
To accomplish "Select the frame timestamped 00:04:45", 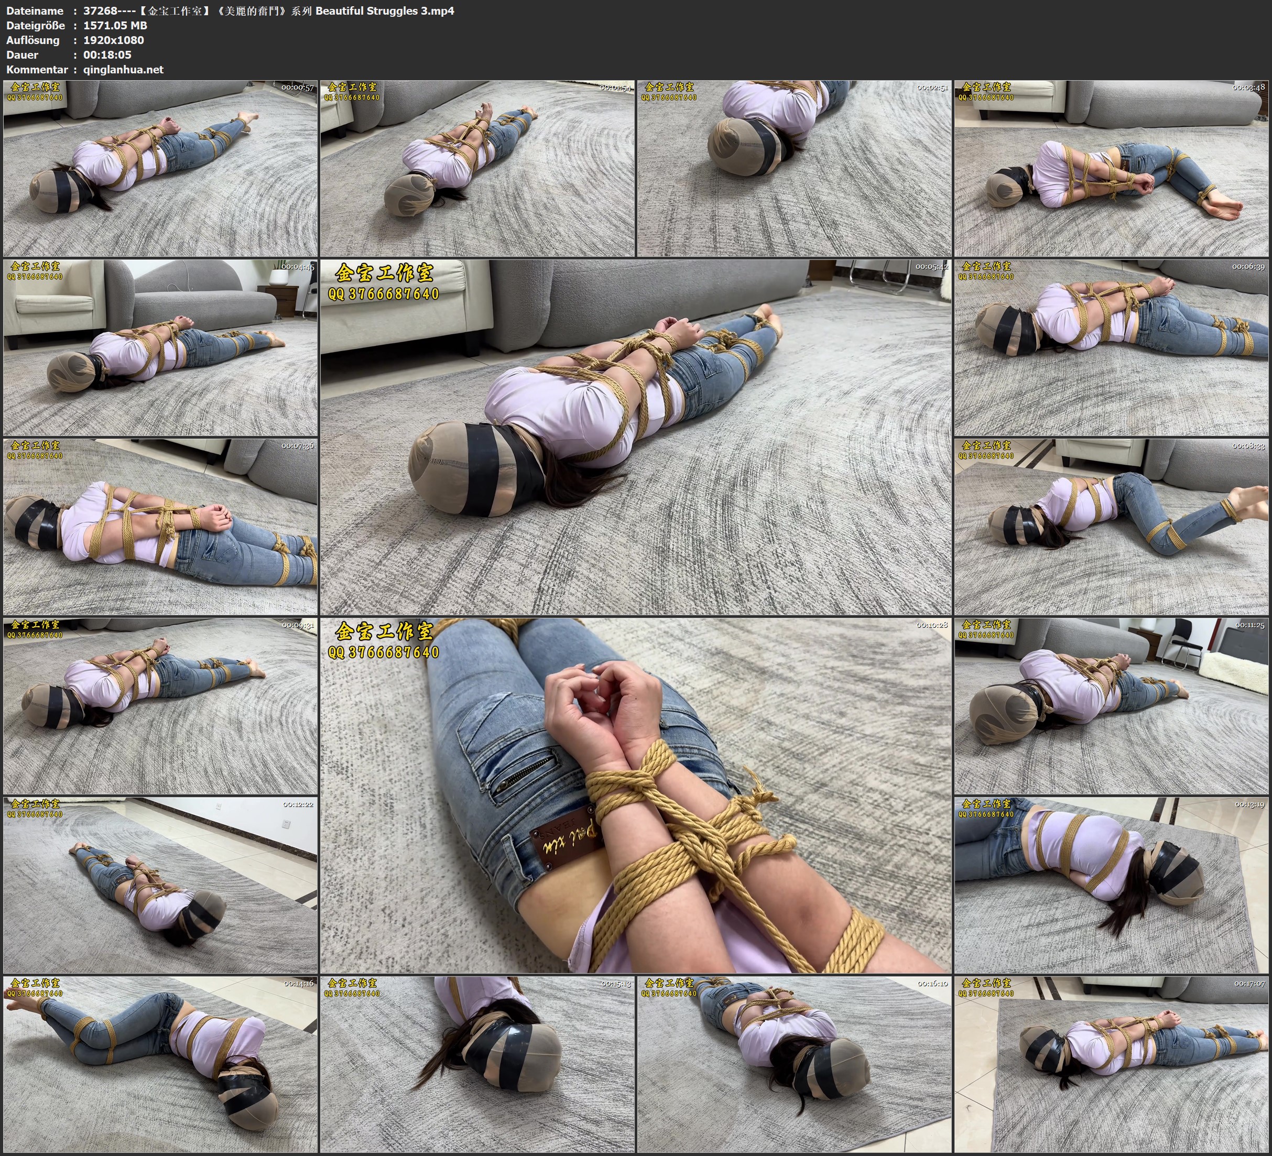I will point(160,347).
